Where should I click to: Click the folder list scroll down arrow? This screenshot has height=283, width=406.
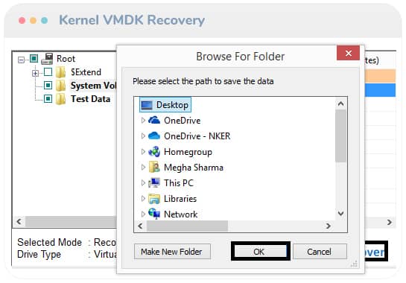pyautogui.click(x=340, y=213)
